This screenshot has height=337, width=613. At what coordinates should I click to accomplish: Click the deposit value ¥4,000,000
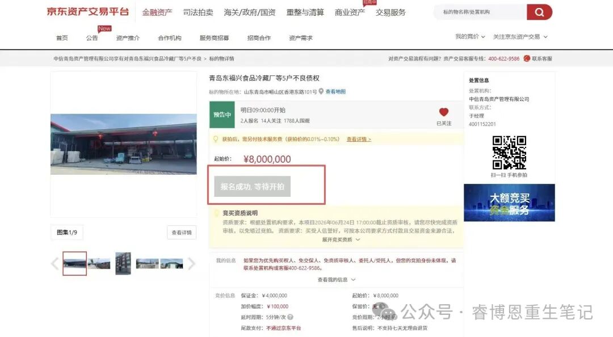(275, 296)
